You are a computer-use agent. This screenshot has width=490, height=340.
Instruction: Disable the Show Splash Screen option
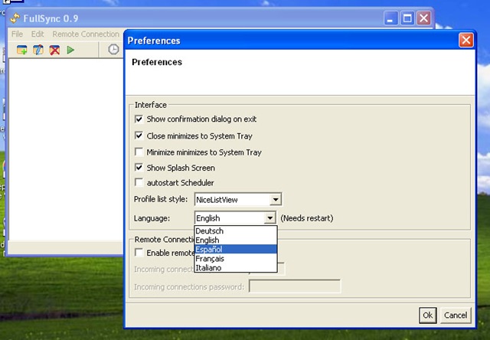pos(139,168)
